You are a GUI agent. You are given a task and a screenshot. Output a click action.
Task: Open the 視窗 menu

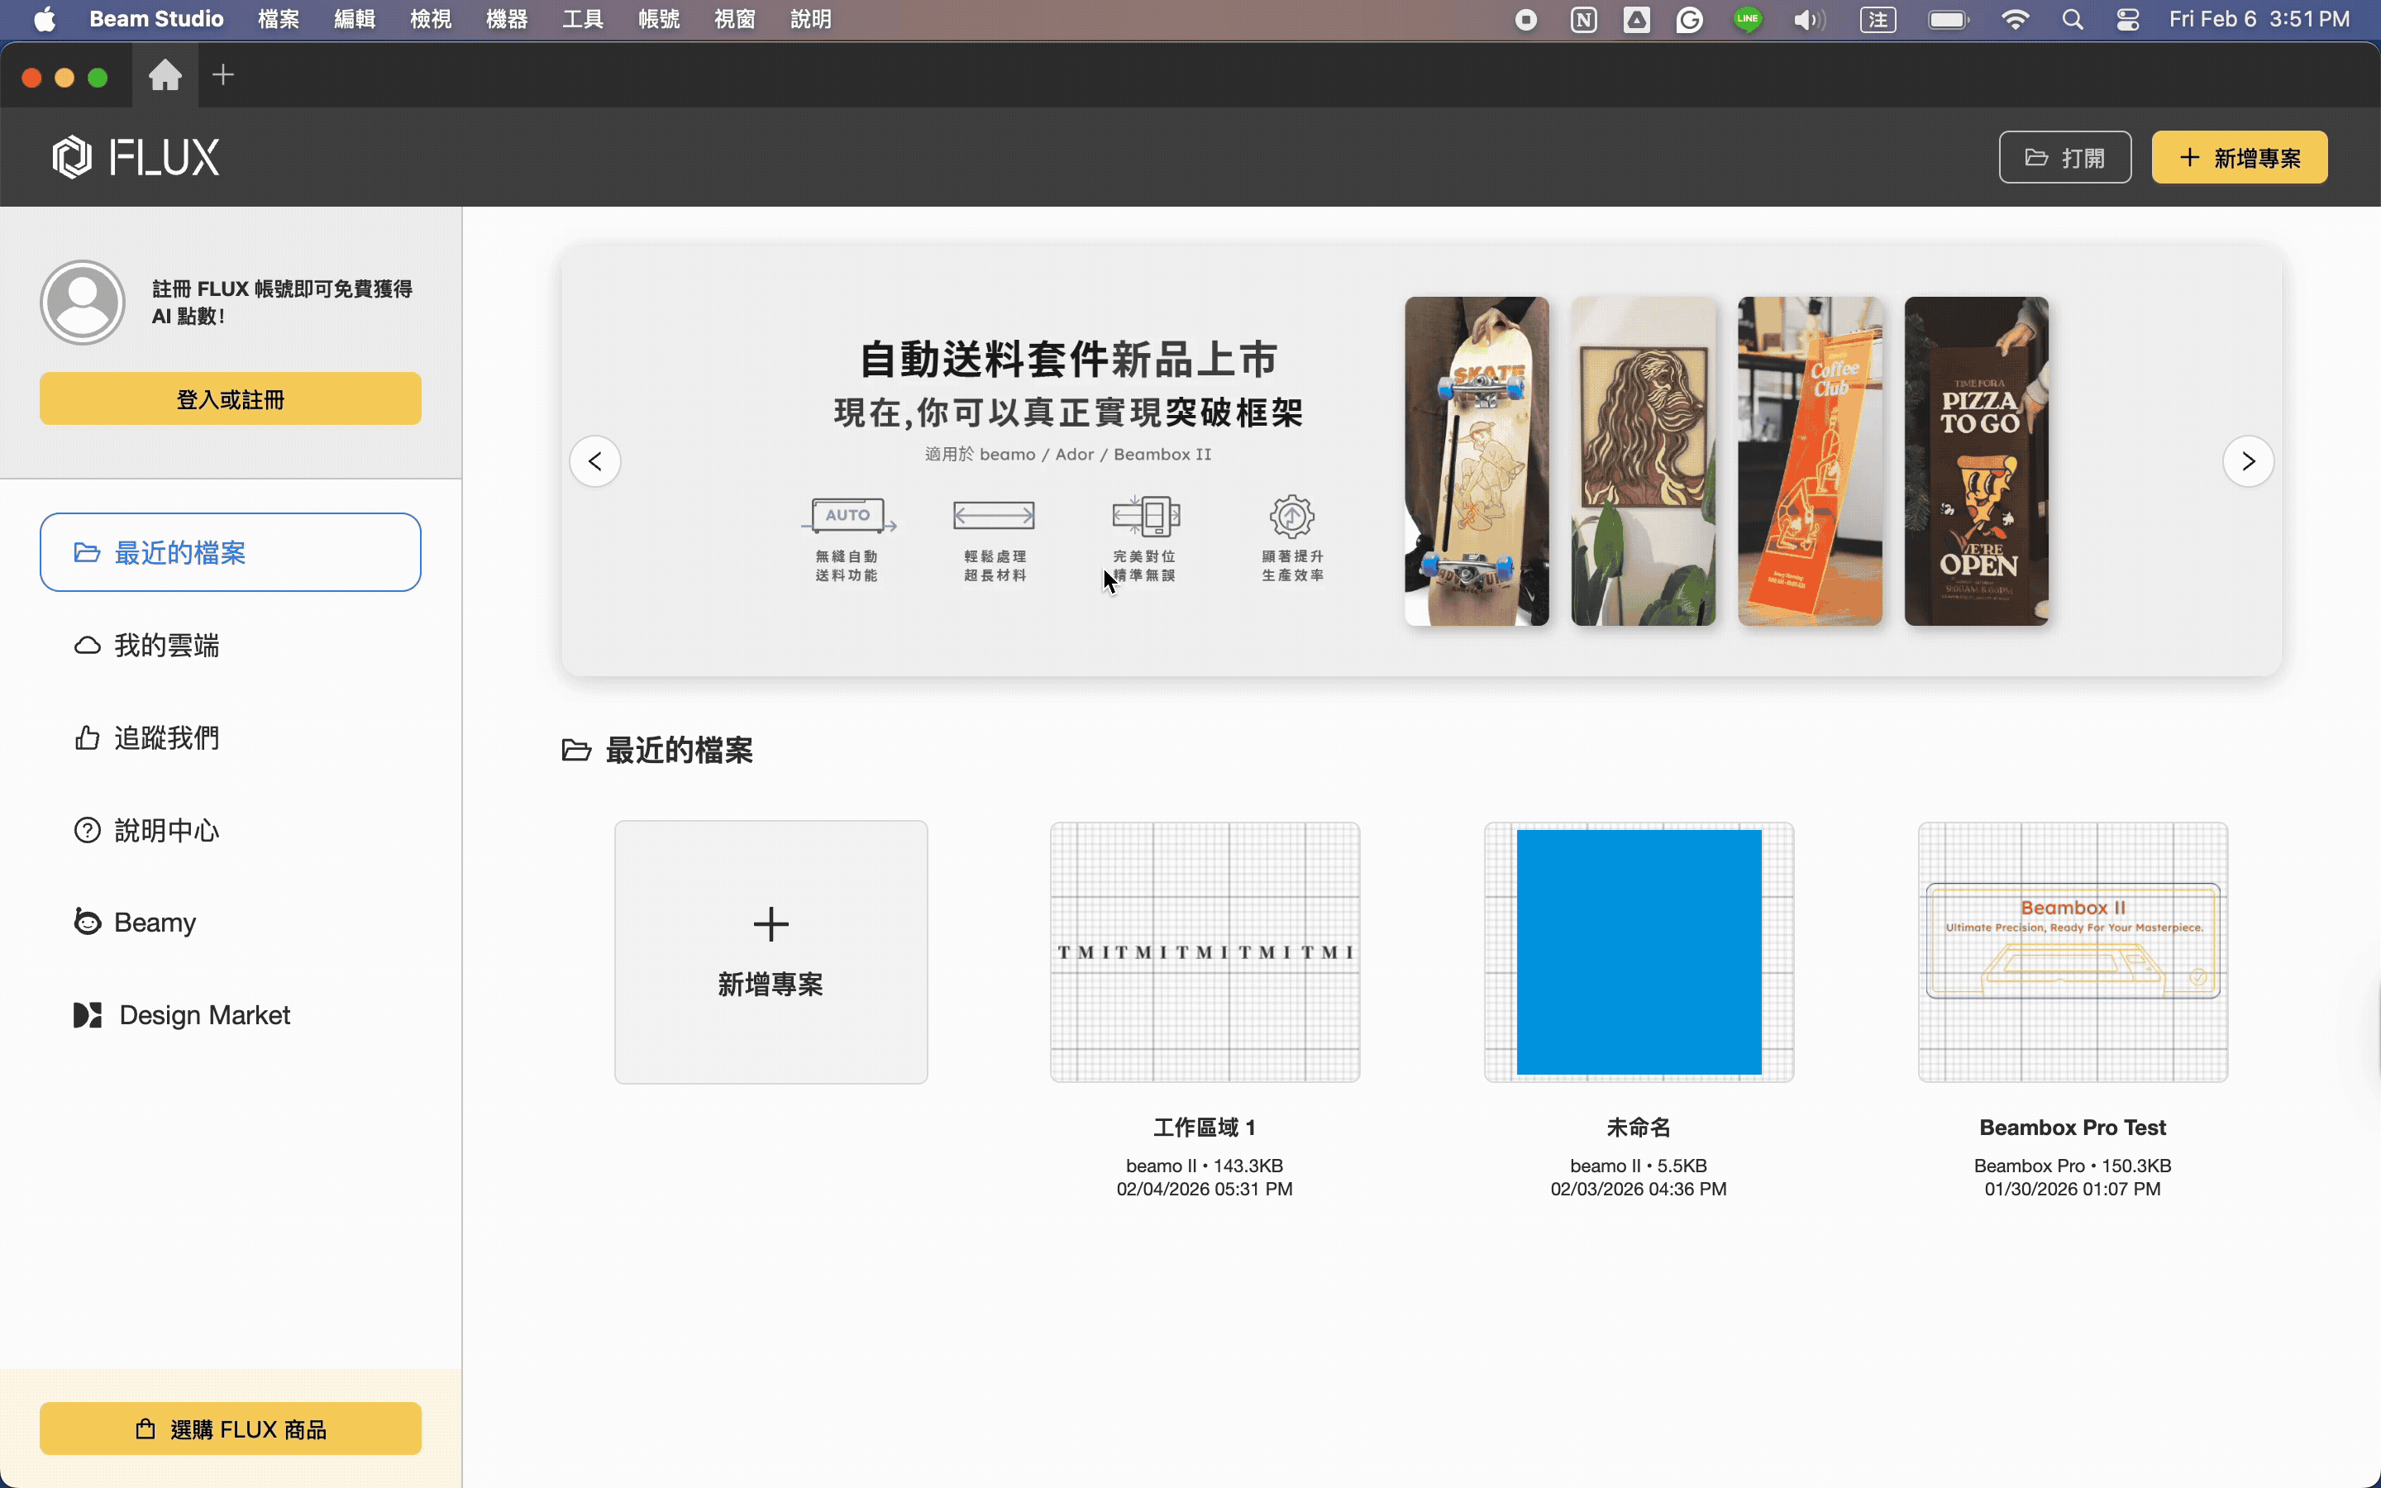[x=735, y=20]
